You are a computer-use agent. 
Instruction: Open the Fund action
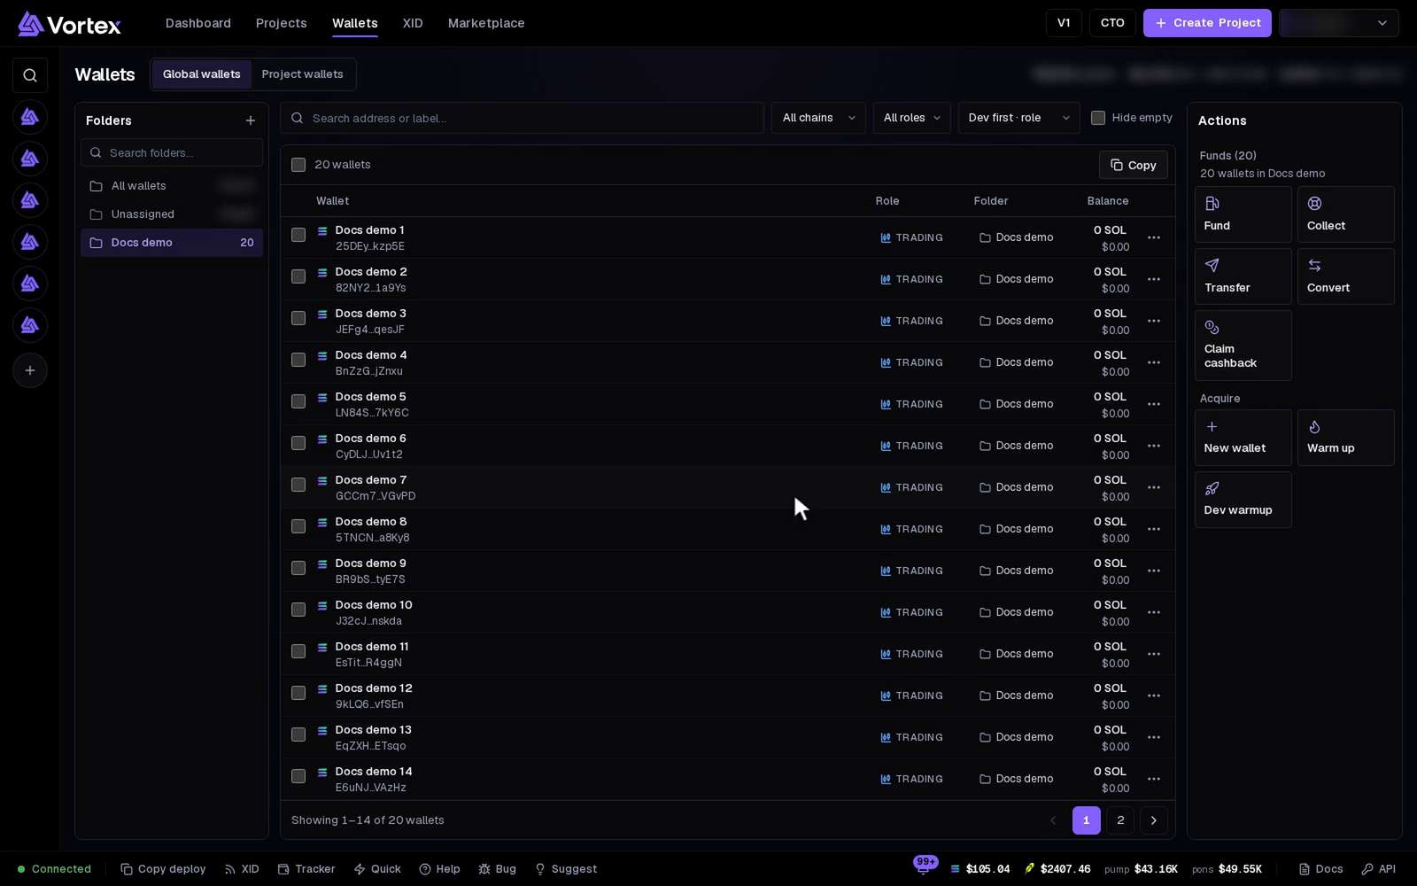point(1243,214)
